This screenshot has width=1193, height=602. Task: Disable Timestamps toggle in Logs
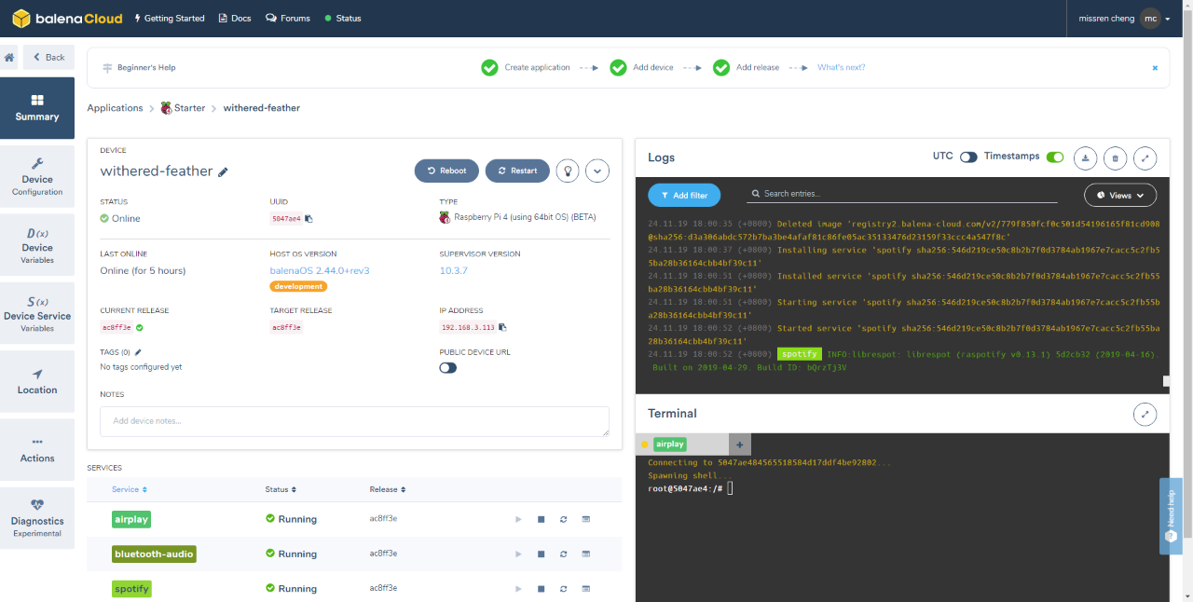click(1055, 157)
